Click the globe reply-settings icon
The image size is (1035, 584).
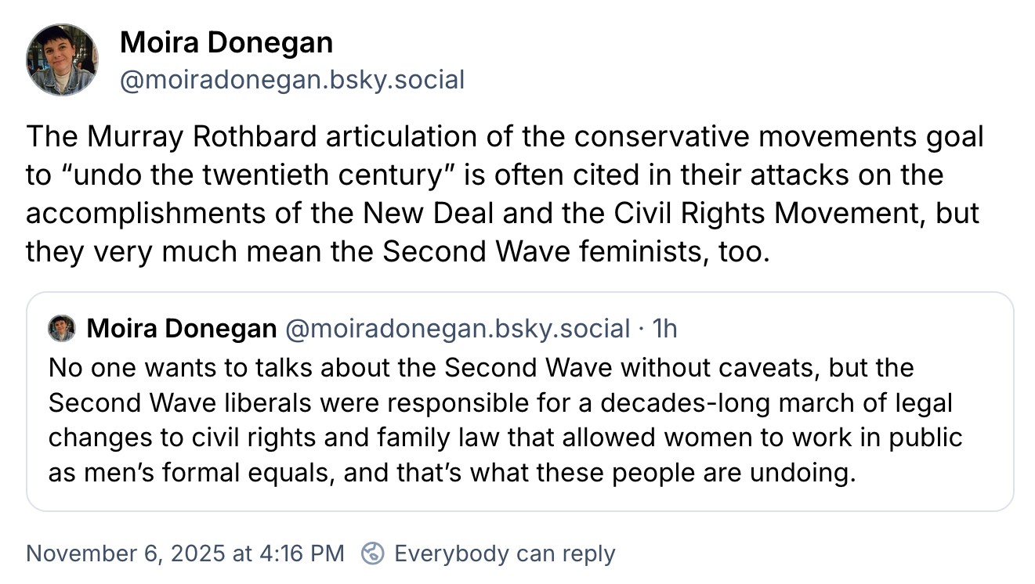click(373, 553)
